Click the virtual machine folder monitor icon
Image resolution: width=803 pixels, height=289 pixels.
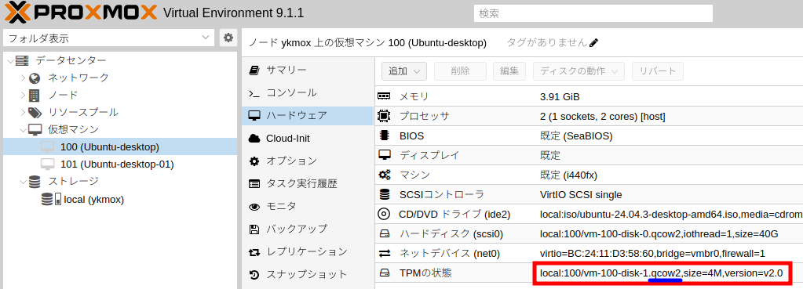point(35,130)
